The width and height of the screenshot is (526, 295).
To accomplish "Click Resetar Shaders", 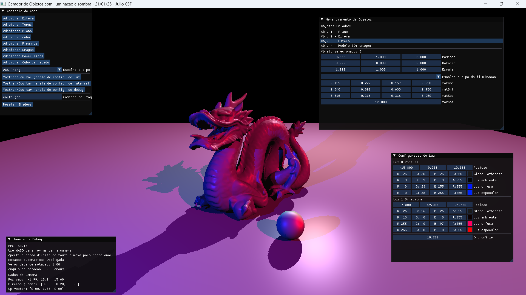I will click(17, 104).
